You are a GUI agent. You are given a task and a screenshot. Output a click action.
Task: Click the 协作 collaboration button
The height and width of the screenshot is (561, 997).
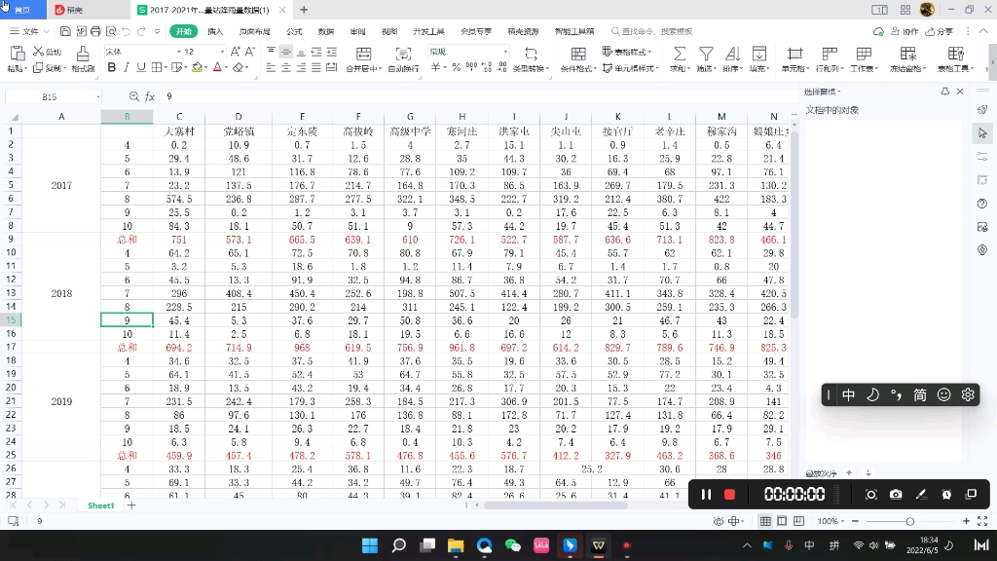[907, 30]
